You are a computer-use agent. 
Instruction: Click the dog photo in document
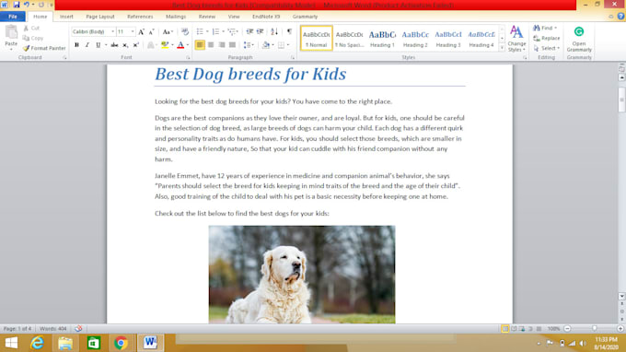click(302, 275)
